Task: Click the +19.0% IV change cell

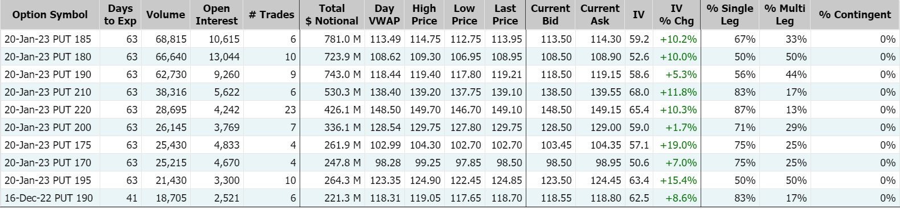Action: [678, 145]
